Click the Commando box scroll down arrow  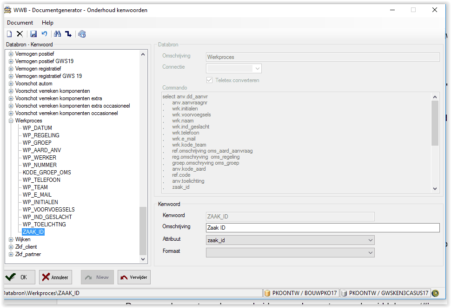435,189
